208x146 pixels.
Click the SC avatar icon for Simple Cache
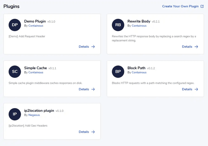tap(15, 72)
